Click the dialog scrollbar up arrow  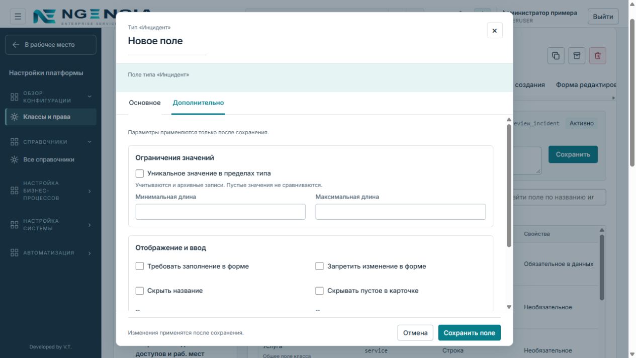pyautogui.click(x=509, y=120)
